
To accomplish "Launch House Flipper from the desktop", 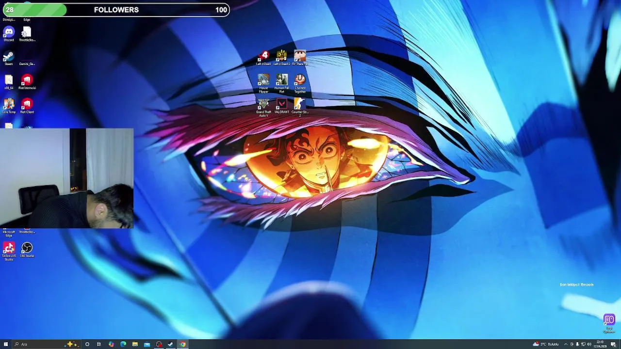I will pyautogui.click(x=263, y=83).
